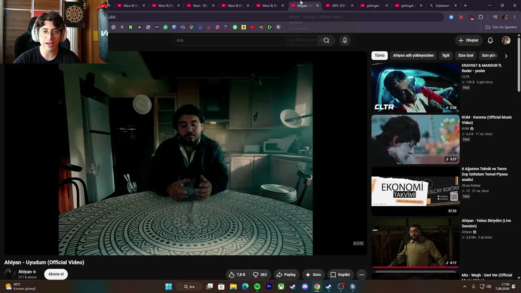Open Discord from the taskbar
Image resolution: width=521 pixels, height=293 pixels.
[305, 286]
